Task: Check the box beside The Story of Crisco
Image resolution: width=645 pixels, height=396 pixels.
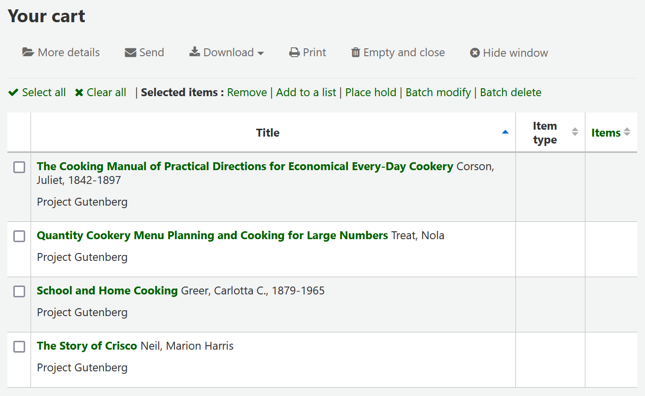Action: click(x=19, y=347)
